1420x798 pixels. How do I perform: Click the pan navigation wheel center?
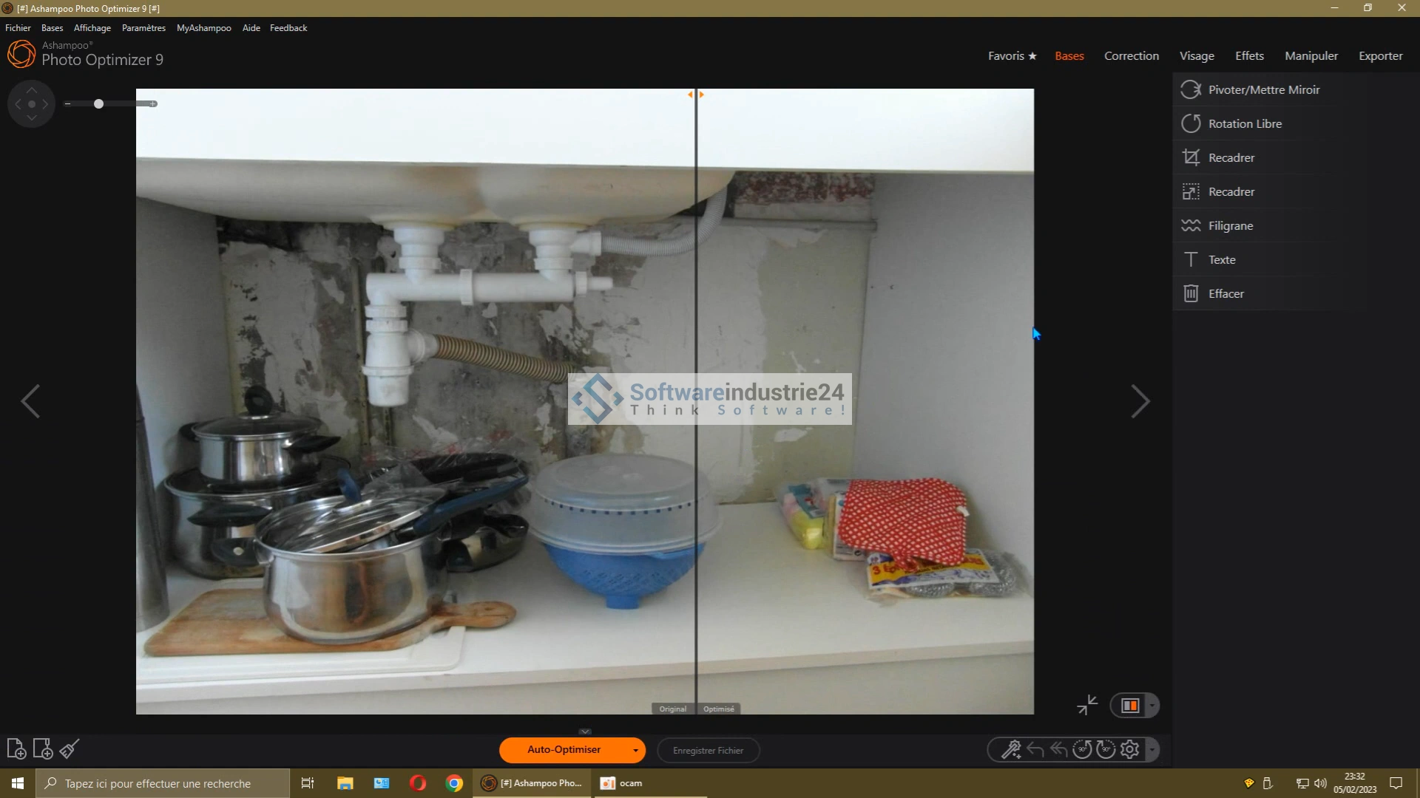pyautogui.click(x=32, y=104)
